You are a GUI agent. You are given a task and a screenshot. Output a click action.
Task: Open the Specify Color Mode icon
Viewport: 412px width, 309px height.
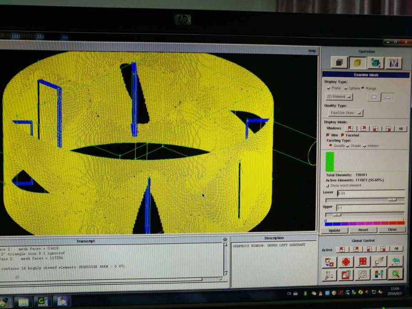tap(379, 274)
